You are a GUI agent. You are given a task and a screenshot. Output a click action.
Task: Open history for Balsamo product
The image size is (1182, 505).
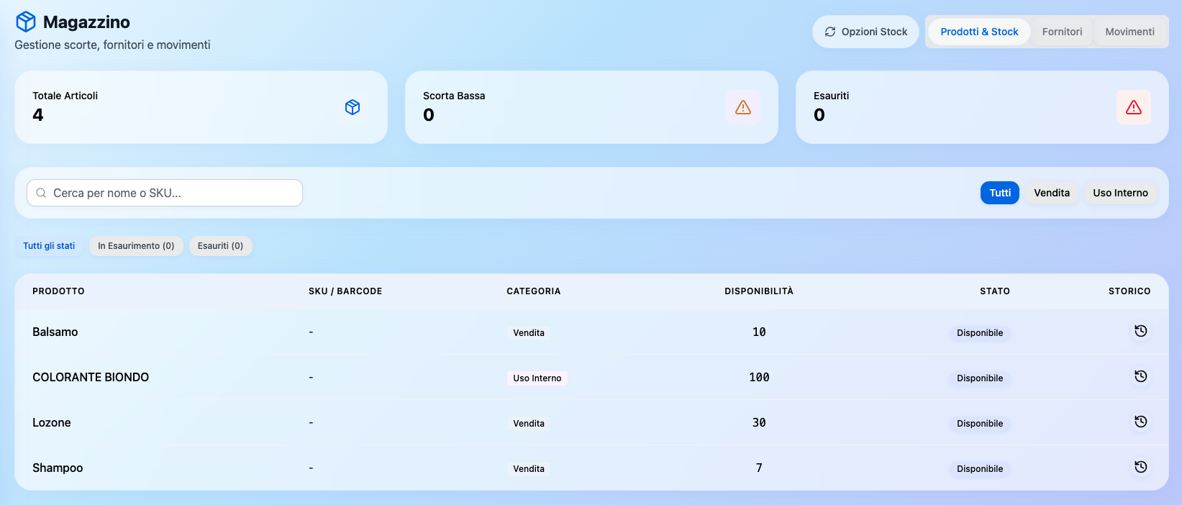click(x=1140, y=332)
